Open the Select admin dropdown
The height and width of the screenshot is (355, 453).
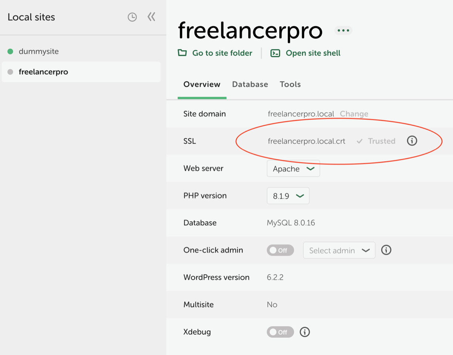coord(339,250)
